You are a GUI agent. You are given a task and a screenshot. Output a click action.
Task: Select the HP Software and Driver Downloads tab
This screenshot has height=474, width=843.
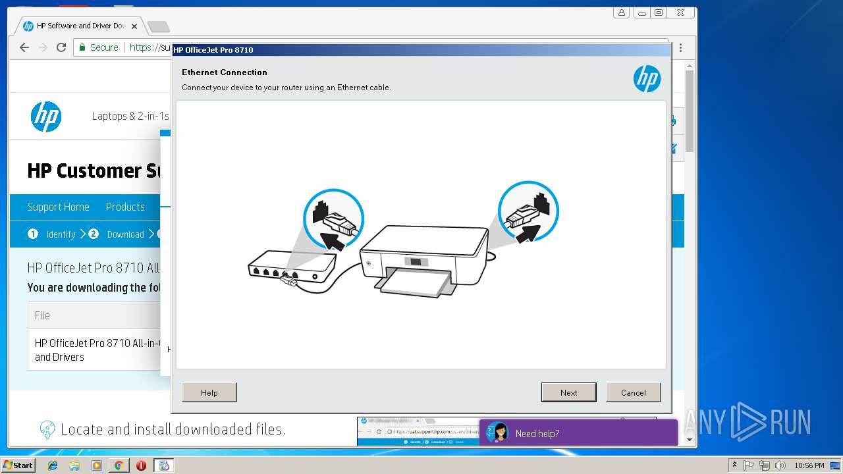pos(79,26)
